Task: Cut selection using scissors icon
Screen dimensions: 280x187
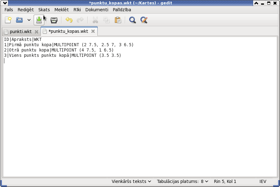Action: pos(95,20)
